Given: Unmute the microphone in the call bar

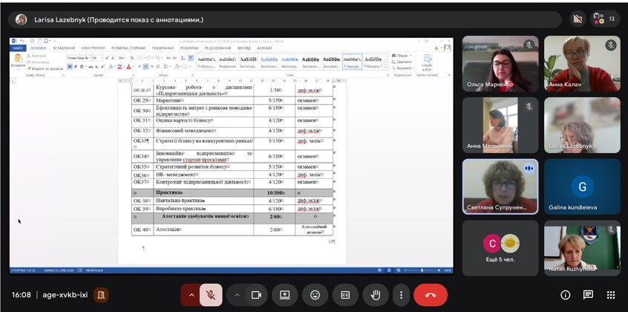Looking at the screenshot, I should (211, 295).
